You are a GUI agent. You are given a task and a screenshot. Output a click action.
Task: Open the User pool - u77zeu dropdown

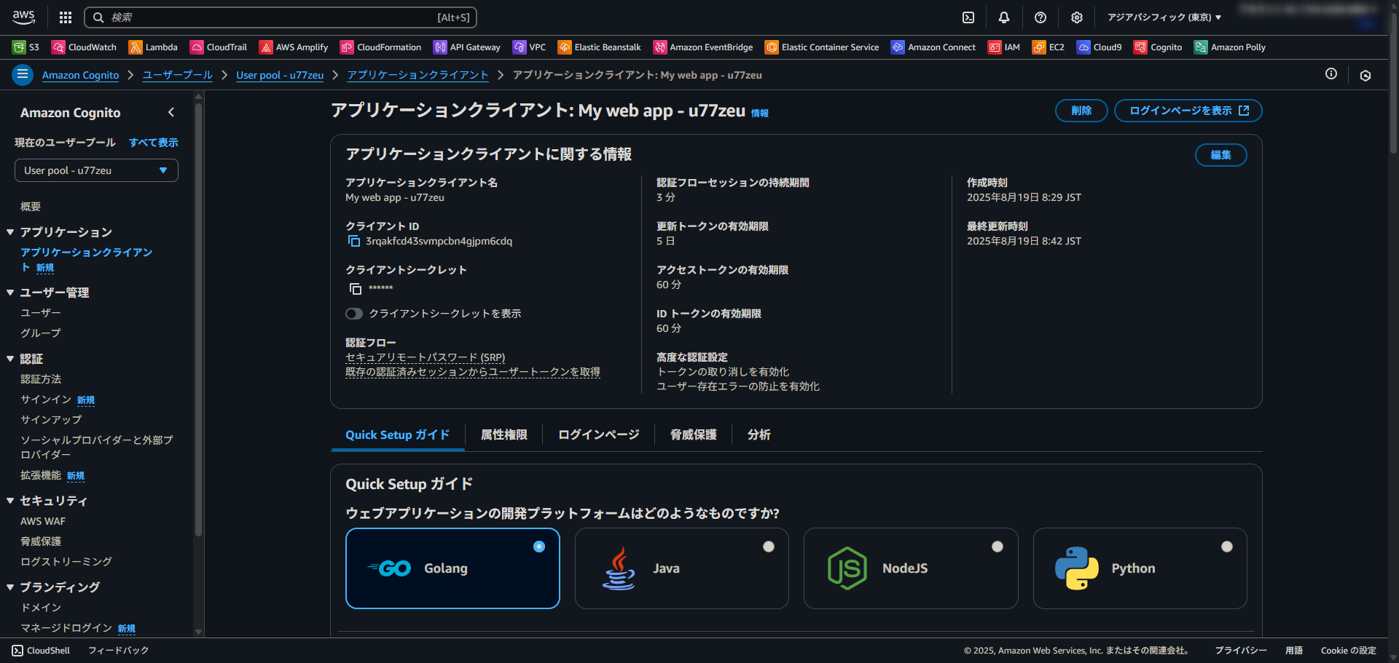tap(96, 170)
